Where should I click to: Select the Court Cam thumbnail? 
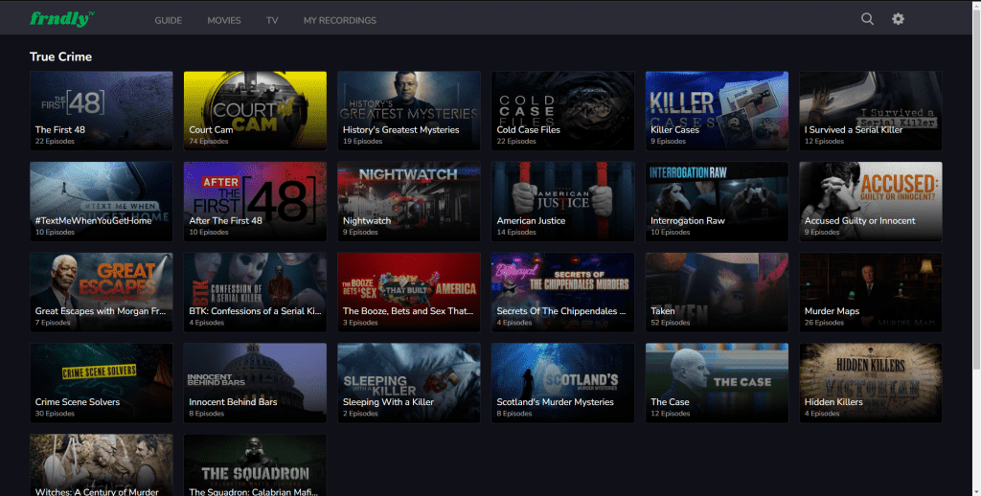coord(255,111)
